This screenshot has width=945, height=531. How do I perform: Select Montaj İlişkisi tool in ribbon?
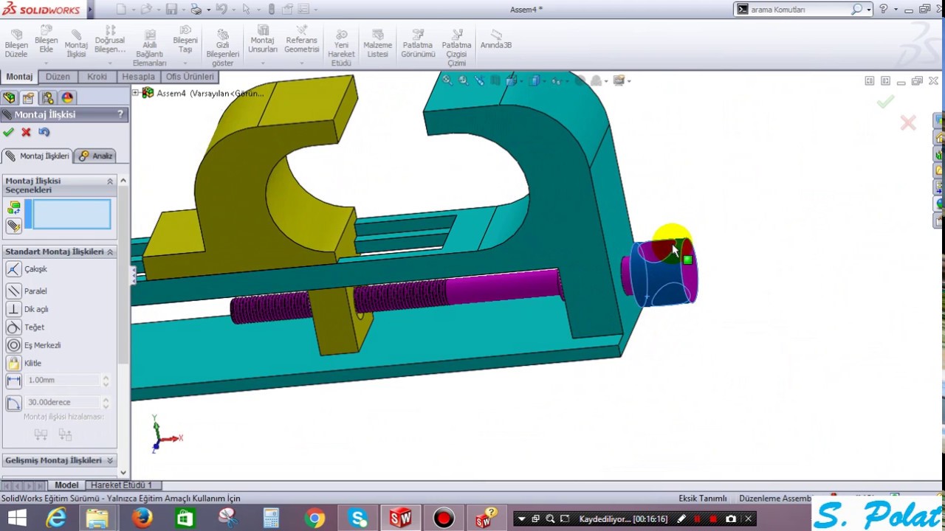pos(76,44)
